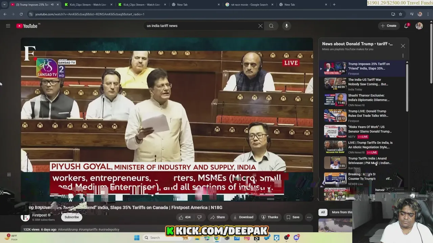Share the Firstpost video

coord(218,217)
